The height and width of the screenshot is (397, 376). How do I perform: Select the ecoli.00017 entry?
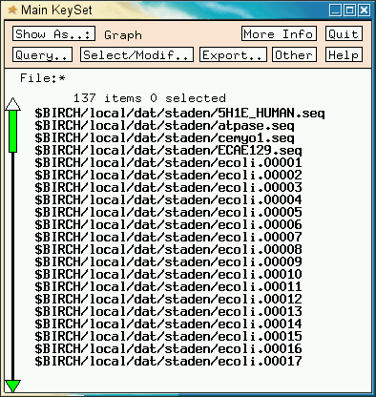click(168, 361)
